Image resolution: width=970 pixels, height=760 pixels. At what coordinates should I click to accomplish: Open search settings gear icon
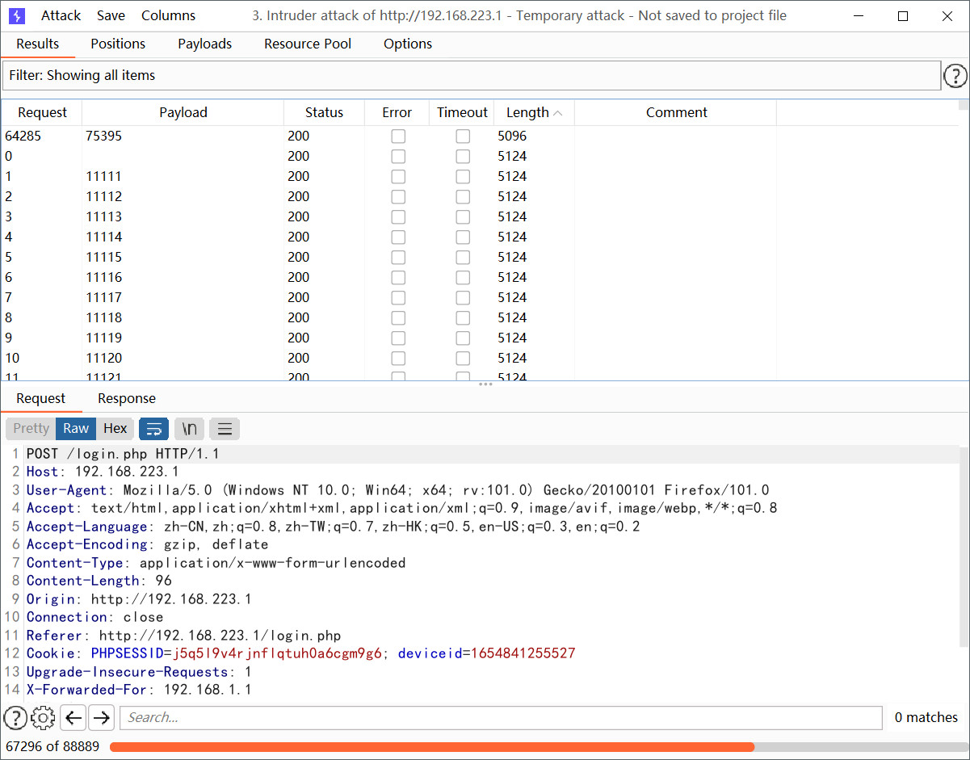(x=43, y=717)
